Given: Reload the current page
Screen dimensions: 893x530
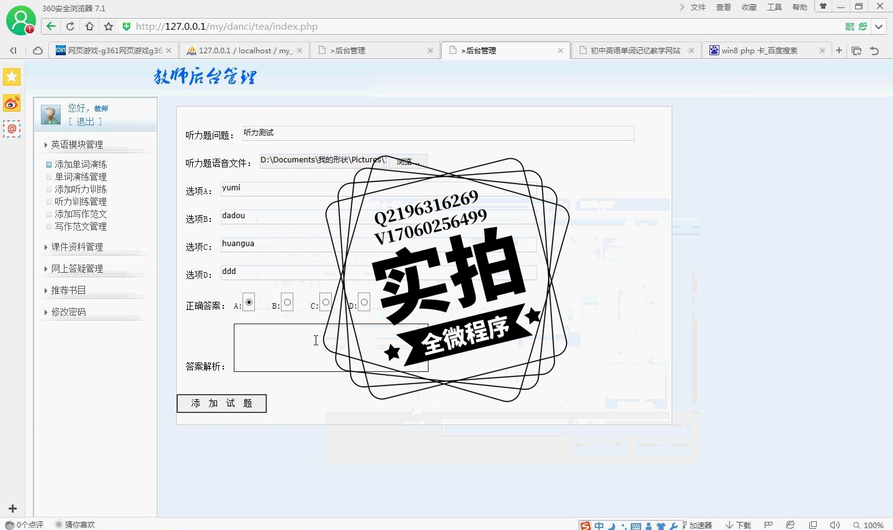Looking at the screenshot, I should pyautogui.click(x=70, y=26).
